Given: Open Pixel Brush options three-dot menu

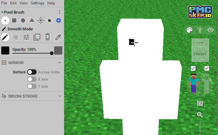Looking at the screenshot, I should click(60, 12).
